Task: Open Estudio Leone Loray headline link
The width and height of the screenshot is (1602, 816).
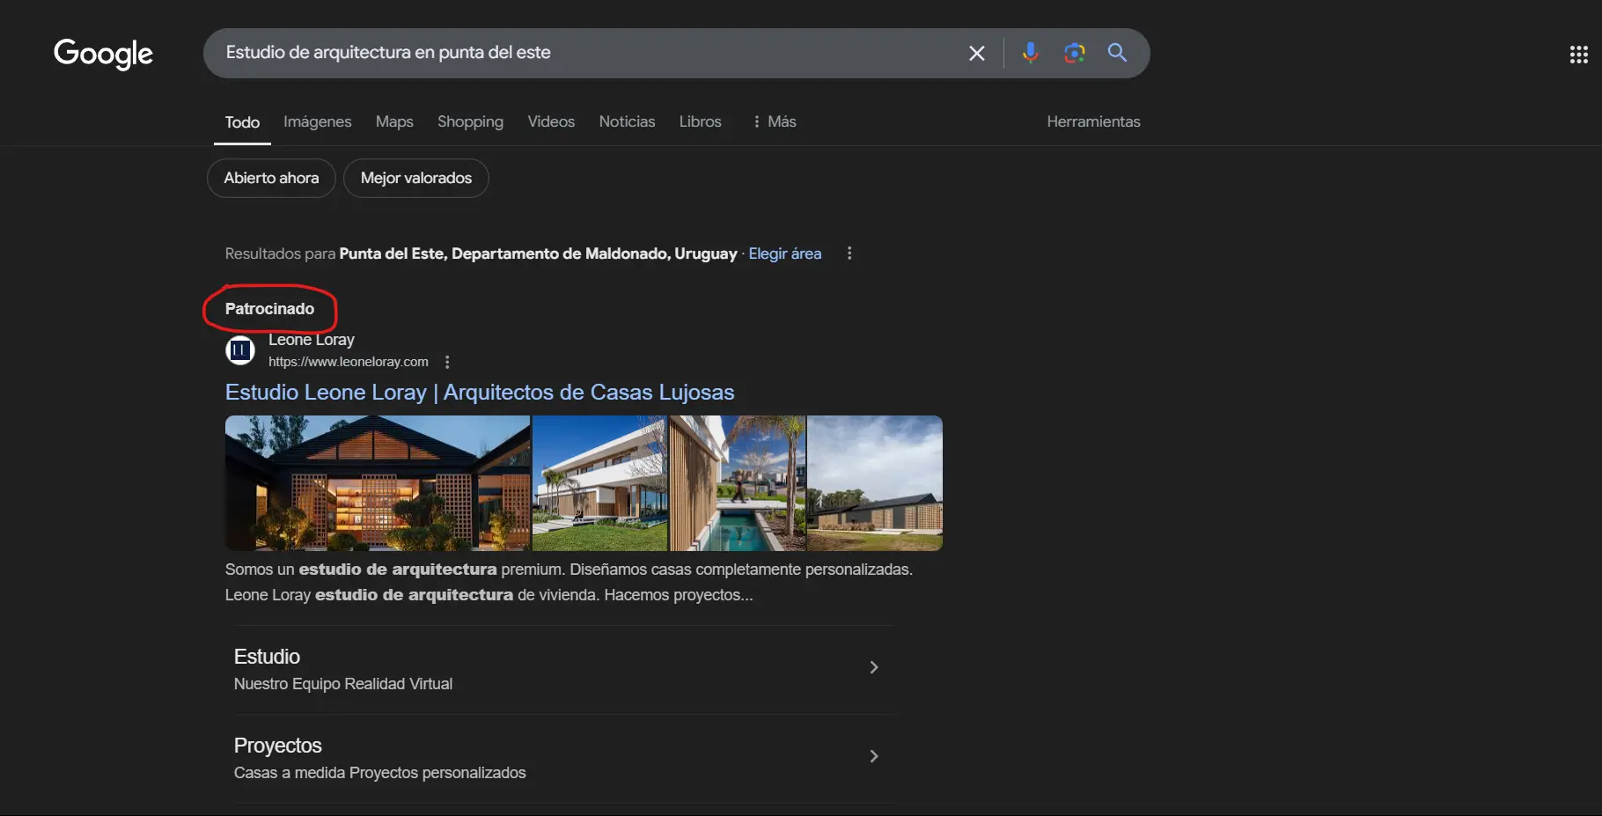Action: 480,393
